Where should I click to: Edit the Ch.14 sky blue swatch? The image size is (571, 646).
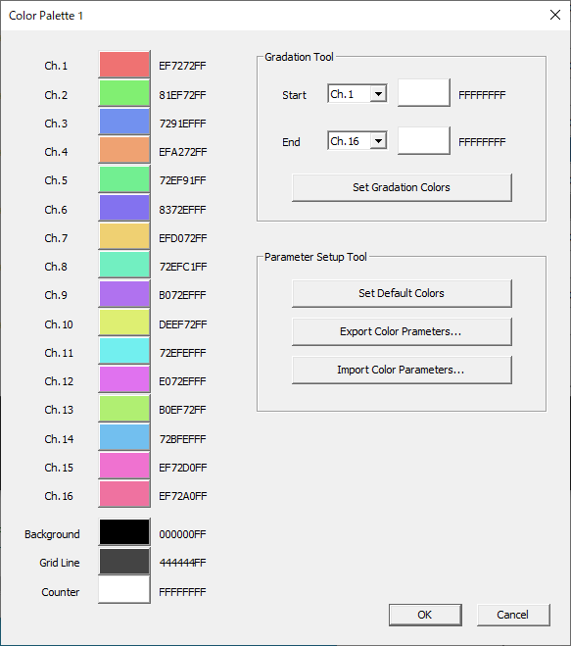tap(124, 437)
